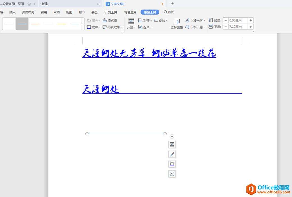Open the 旋转 rotate dropdown
The width and height of the screenshot is (292, 197).
(x=161, y=20)
